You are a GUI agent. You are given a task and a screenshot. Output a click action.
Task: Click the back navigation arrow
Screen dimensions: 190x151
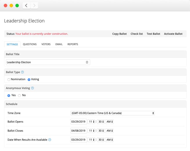pyautogui.click(x=26, y=6)
